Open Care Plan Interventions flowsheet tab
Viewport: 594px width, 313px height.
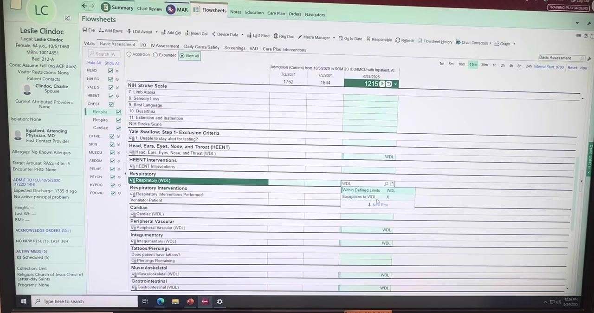[x=284, y=49]
